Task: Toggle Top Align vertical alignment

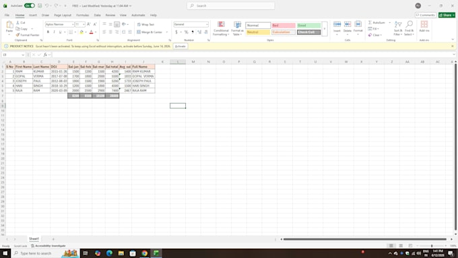Action: pyautogui.click(x=104, y=24)
